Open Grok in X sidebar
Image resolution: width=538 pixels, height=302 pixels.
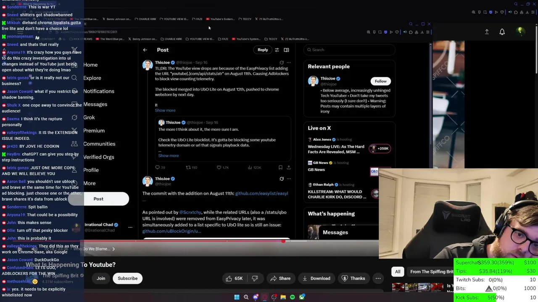pyautogui.click(x=89, y=117)
